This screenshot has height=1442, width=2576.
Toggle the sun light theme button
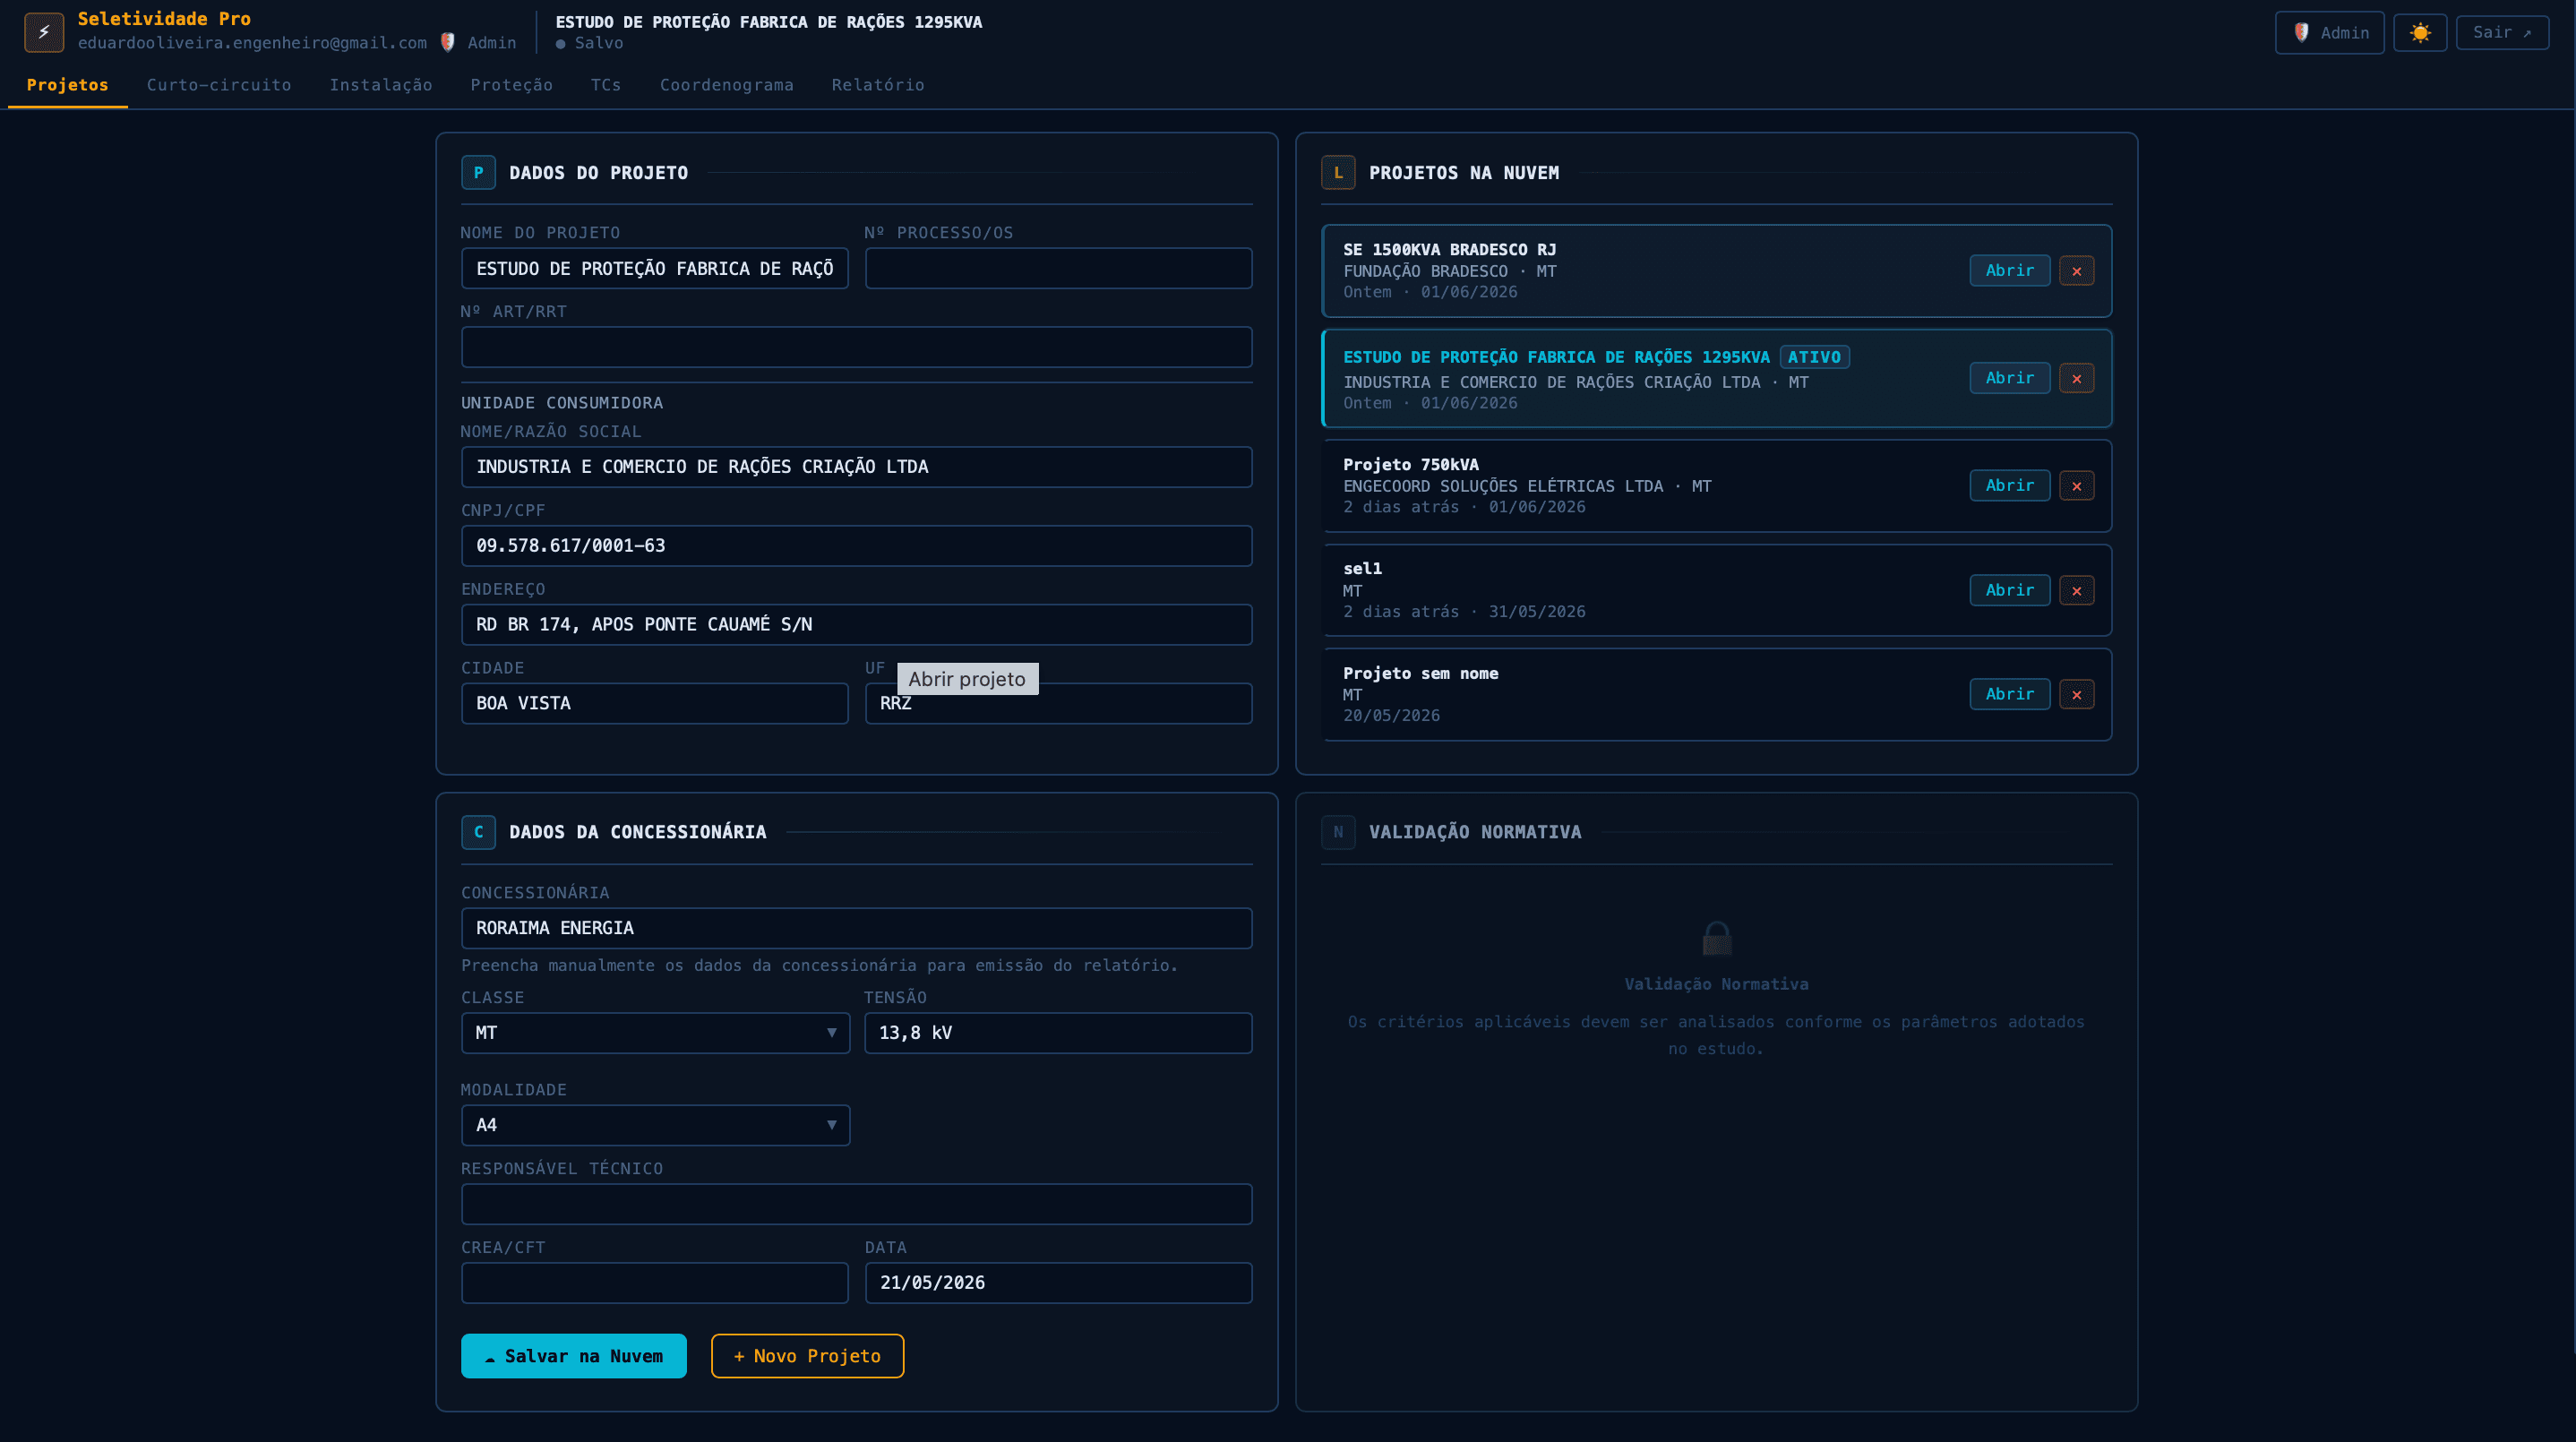(2420, 33)
